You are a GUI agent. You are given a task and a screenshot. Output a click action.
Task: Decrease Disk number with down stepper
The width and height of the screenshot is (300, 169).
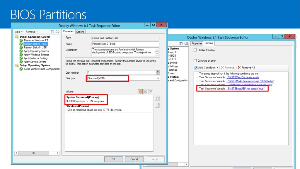point(158,73)
